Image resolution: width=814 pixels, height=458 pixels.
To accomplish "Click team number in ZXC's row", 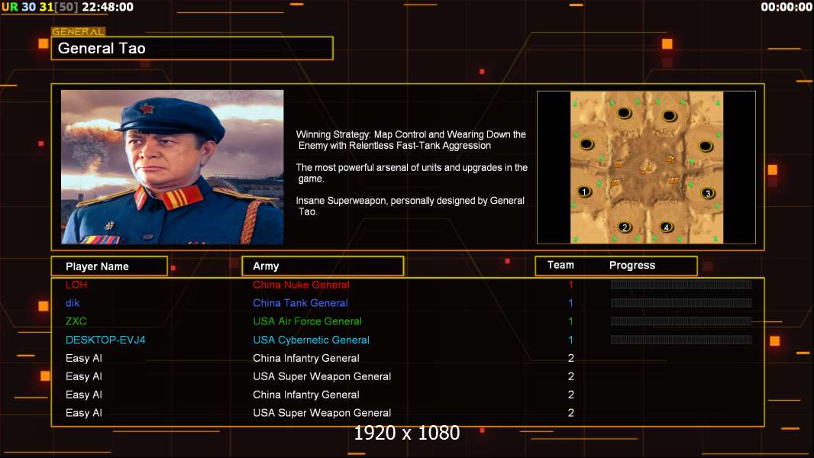I will click(570, 321).
